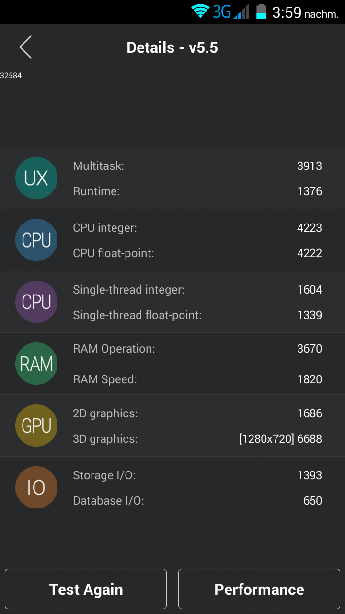Tap the teal UX category icon
This screenshot has width=345, height=614.
(36, 178)
